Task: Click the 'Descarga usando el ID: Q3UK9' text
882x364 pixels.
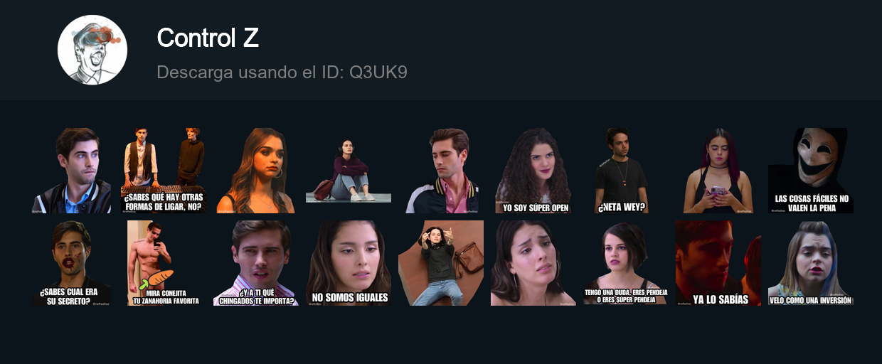Action: (282, 73)
